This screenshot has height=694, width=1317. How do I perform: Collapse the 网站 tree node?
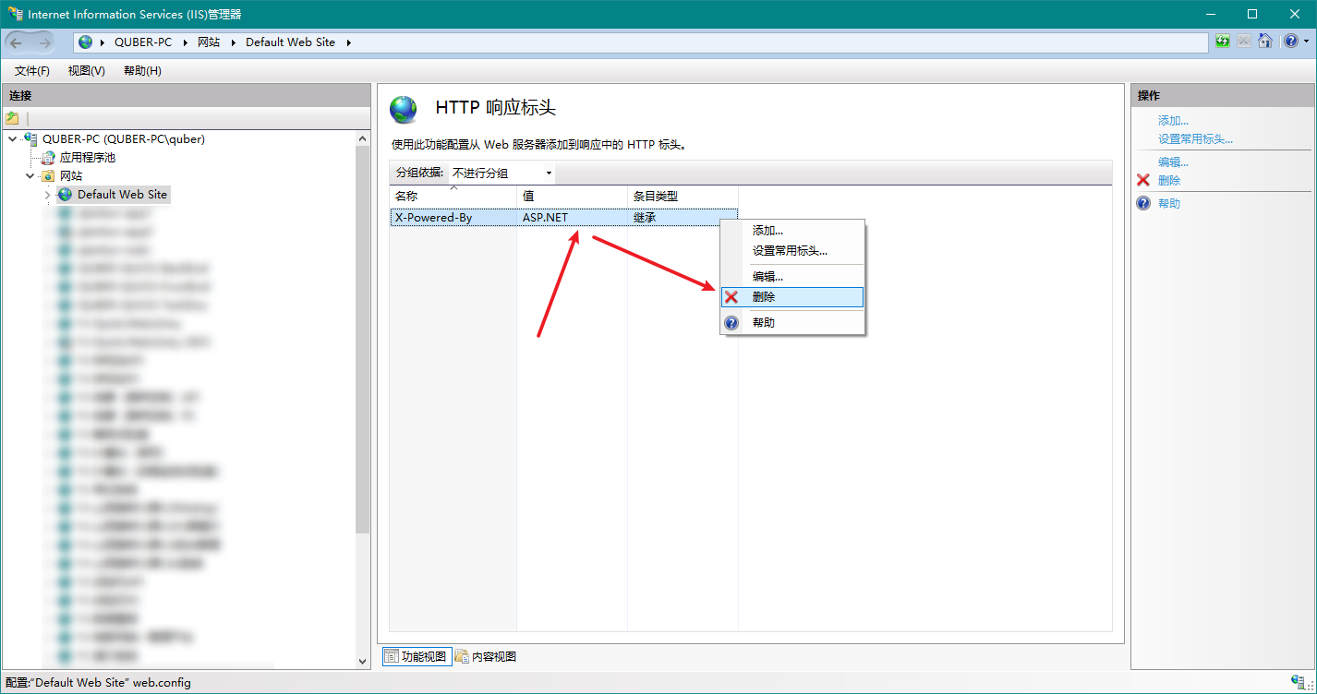click(30, 176)
